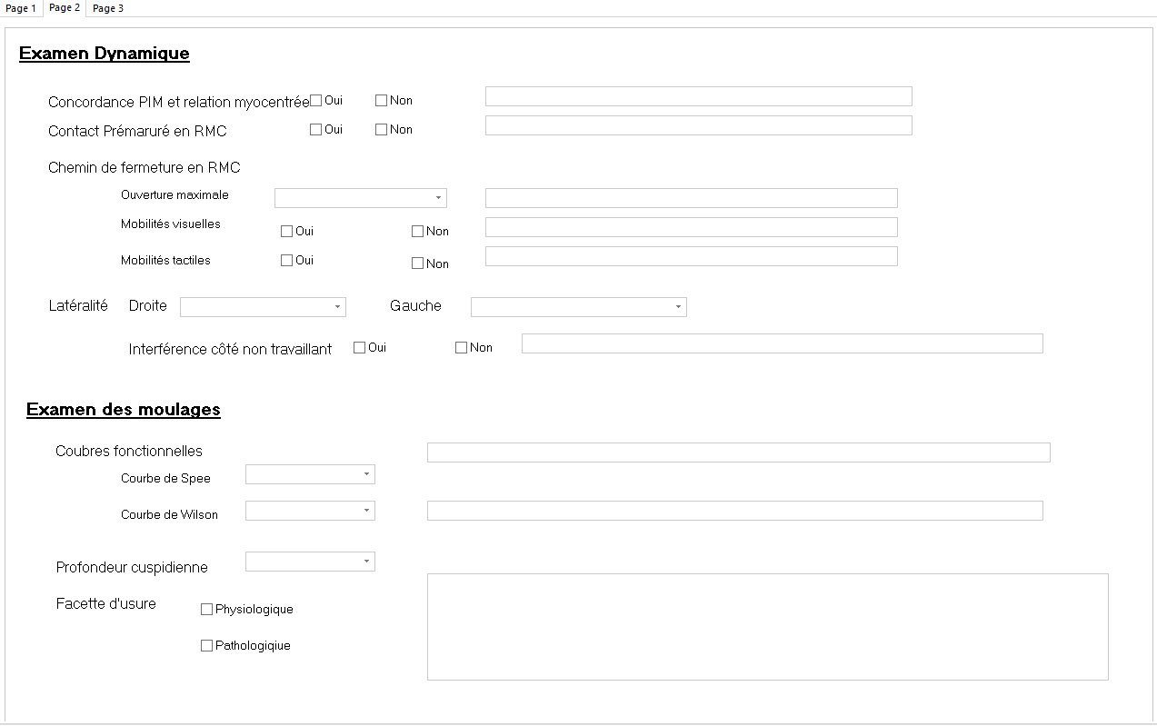Click the Coubres fonctionnelles text field

click(738, 452)
